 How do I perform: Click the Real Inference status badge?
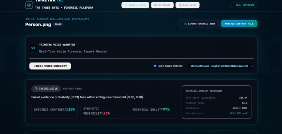click(x=244, y=5)
